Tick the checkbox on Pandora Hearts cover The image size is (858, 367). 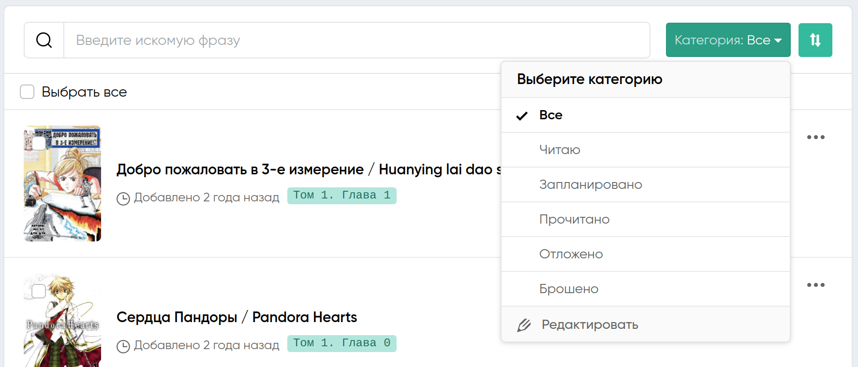click(39, 291)
